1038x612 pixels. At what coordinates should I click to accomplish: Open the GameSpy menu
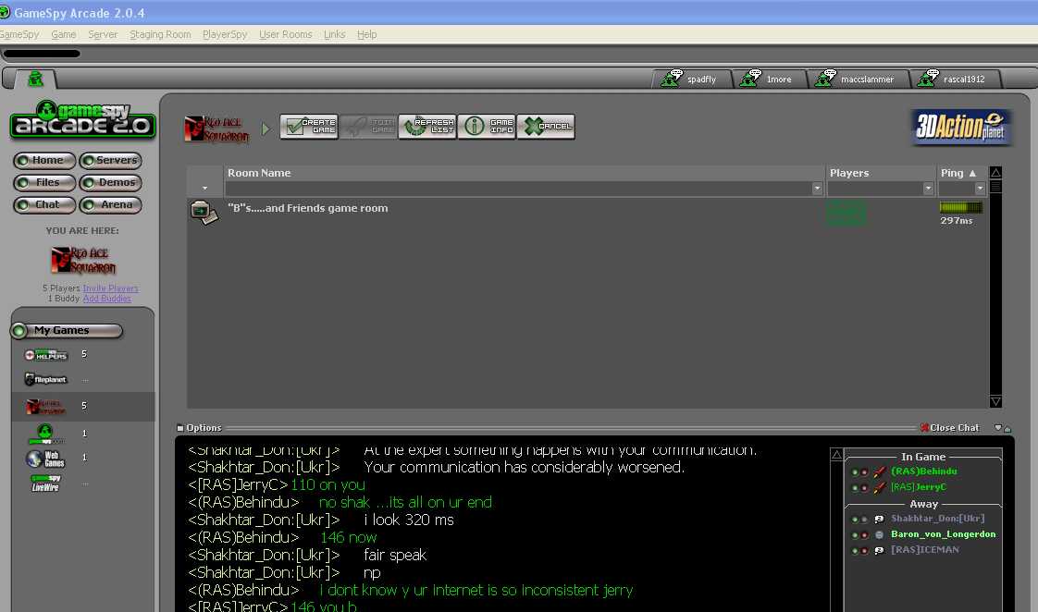19,34
